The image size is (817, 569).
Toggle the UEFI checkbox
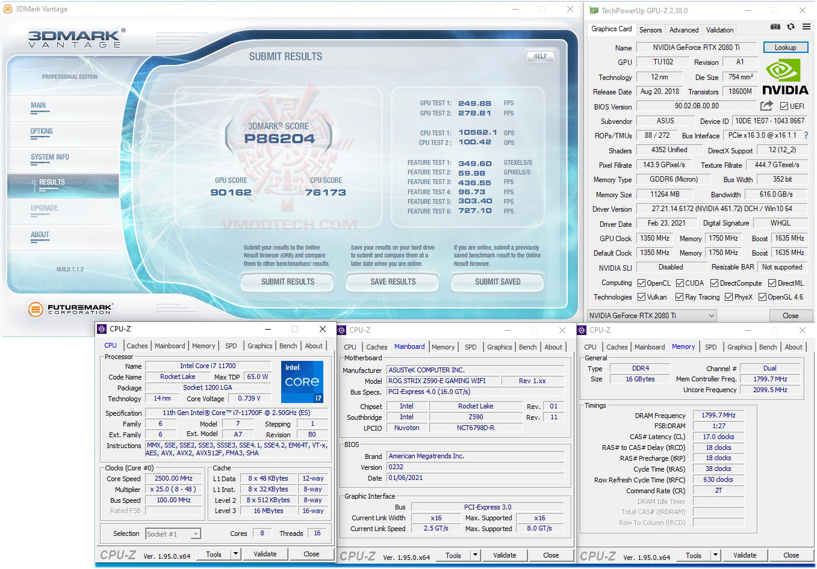tap(784, 106)
